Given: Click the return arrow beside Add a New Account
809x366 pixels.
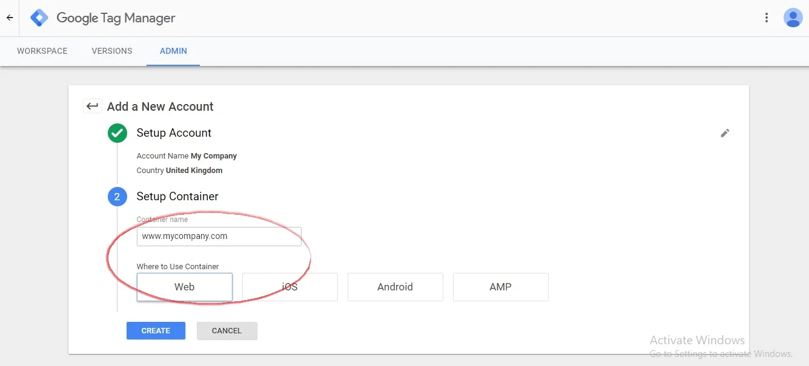Looking at the screenshot, I should point(92,106).
